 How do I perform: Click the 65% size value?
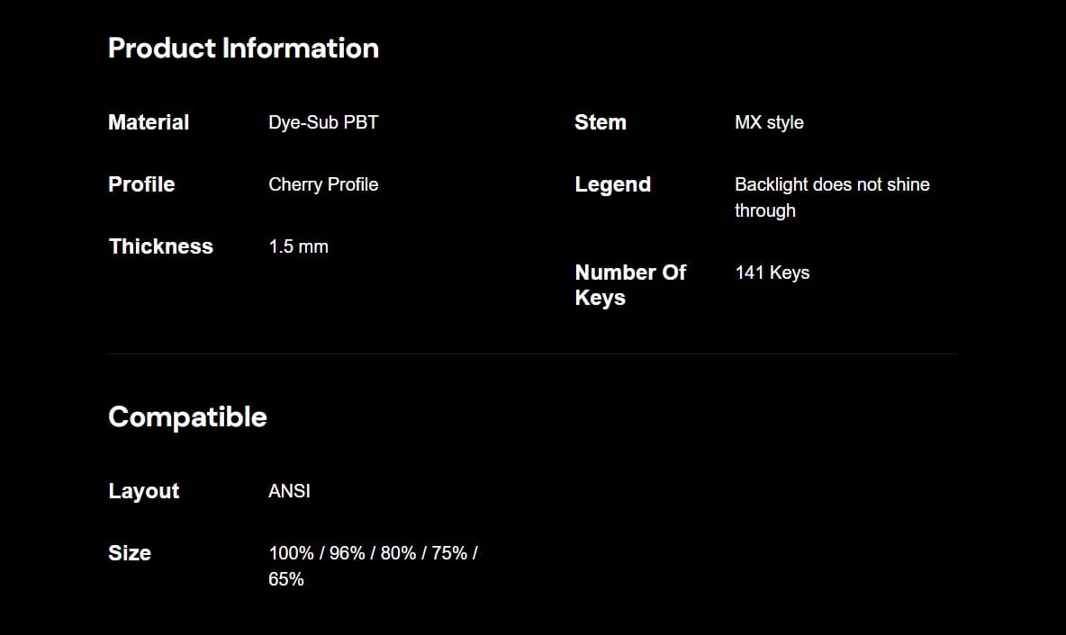coord(286,579)
